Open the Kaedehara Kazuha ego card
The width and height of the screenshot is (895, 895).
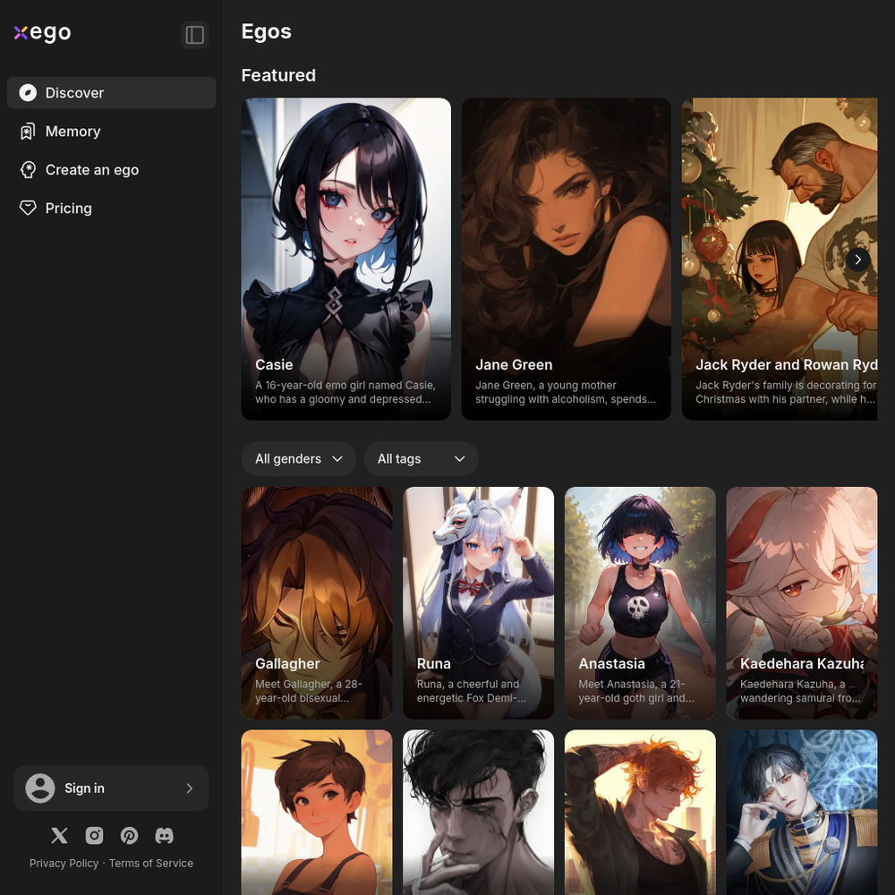pos(801,602)
